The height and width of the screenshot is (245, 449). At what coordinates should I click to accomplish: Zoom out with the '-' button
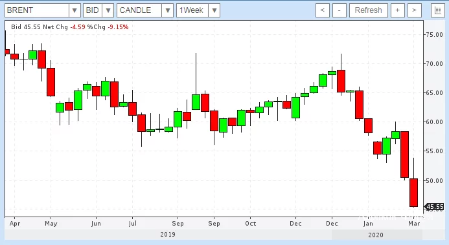pos(340,10)
